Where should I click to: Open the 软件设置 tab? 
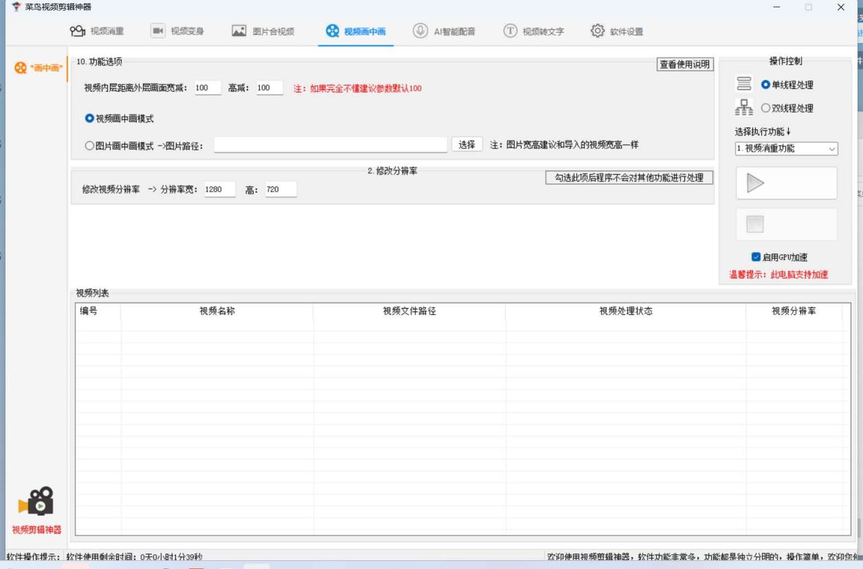point(616,30)
